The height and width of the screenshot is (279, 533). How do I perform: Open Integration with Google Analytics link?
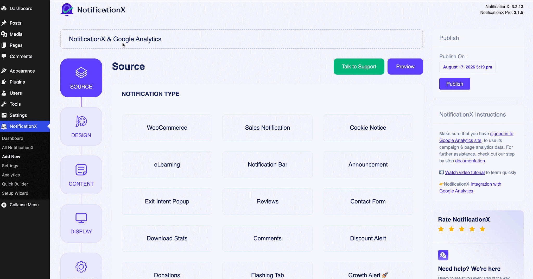pyautogui.click(x=470, y=187)
